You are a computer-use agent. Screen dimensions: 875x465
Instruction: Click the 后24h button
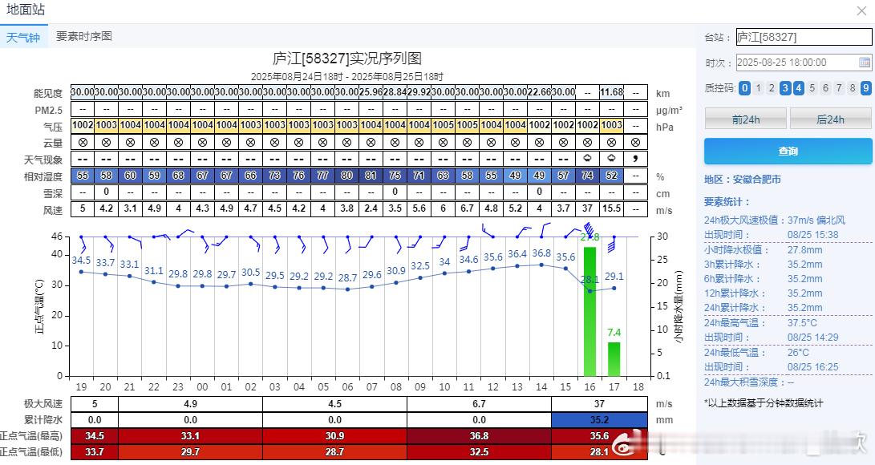[x=830, y=119]
